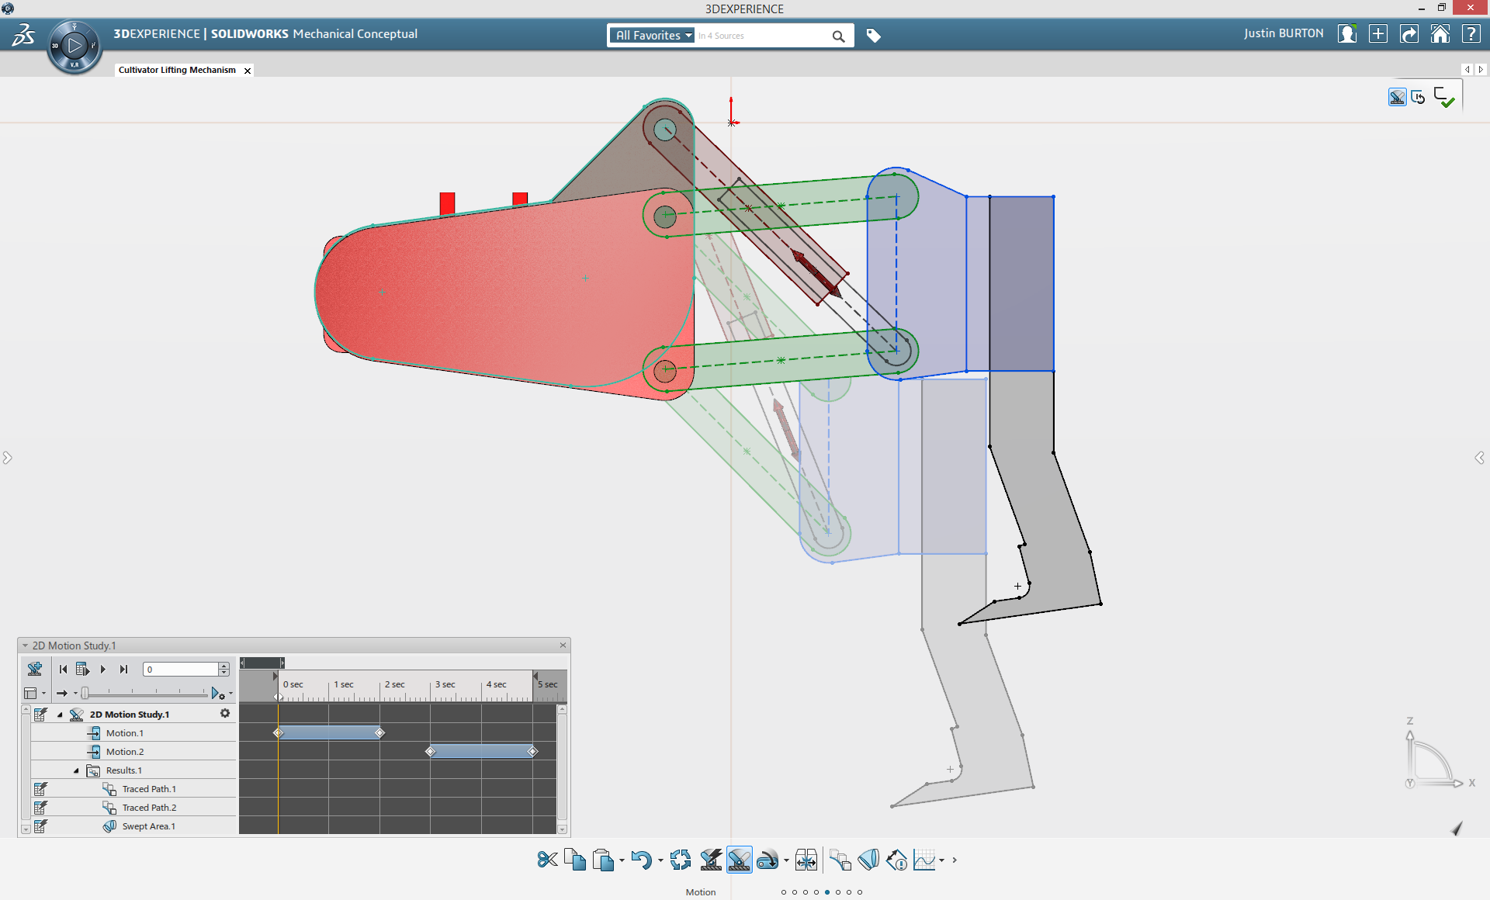This screenshot has width=1490, height=900.
Task: Click the playback speed slider handle
Action: [85, 693]
